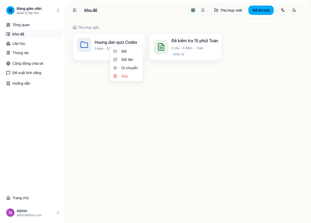
Task: Open Cộng đồng chia sẻ
Action: click(x=33, y=63)
